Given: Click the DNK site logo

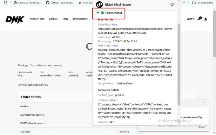Looking at the screenshot, I should [x=15, y=19].
